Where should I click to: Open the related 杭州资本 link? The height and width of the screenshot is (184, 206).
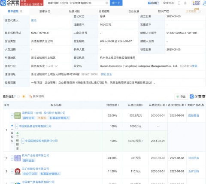coord(194,158)
